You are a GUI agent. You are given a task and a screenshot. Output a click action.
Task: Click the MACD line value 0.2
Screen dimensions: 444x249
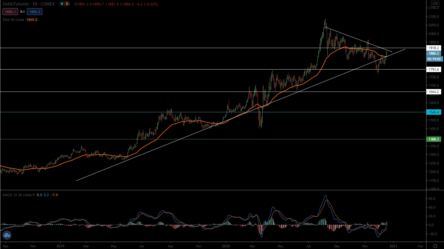(x=46, y=195)
